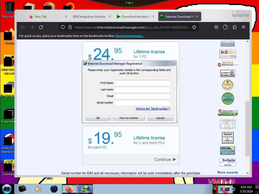The width and height of the screenshot is (259, 194).
Task: Click the BrotherSoft award badge
Action: pyautogui.click(x=228, y=74)
